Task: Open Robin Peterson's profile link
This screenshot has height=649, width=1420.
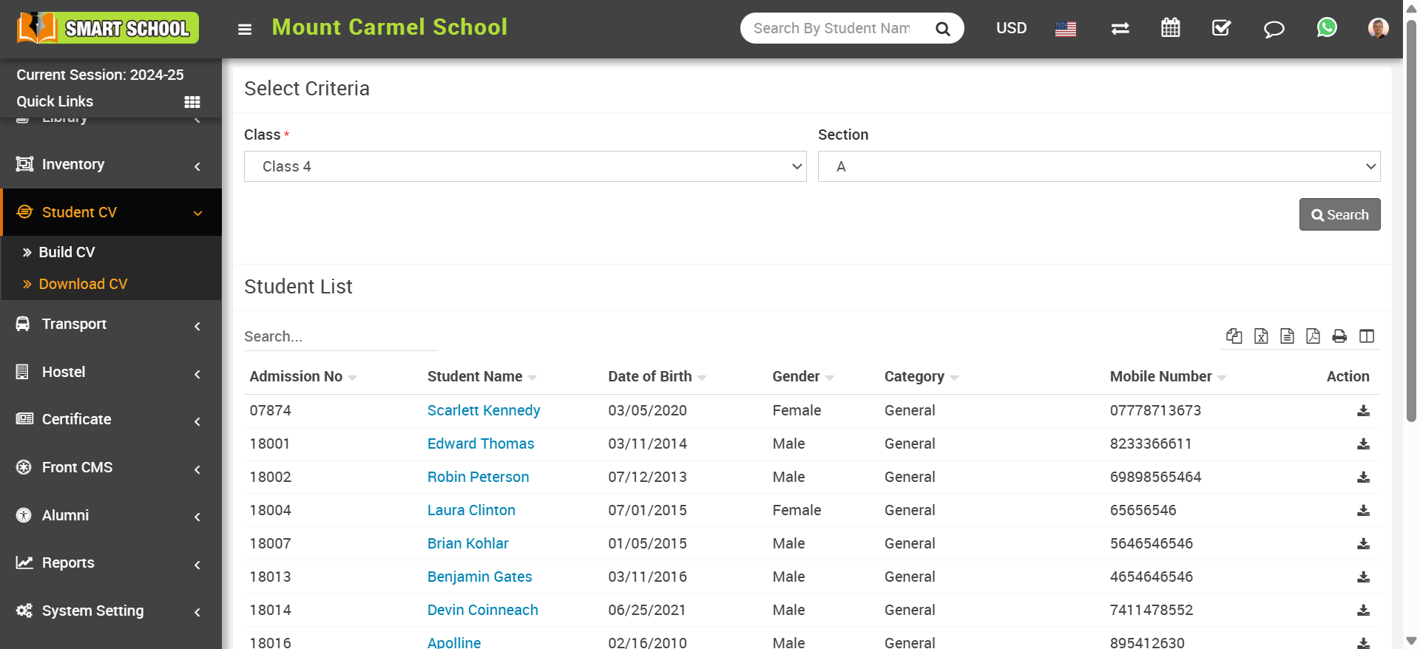Action: tap(479, 477)
